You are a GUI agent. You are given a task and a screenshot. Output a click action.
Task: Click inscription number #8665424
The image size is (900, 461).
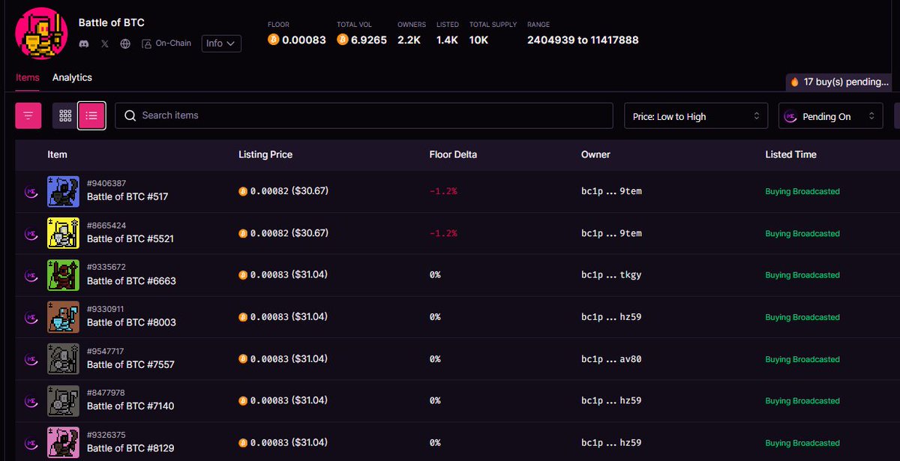(x=106, y=226)
